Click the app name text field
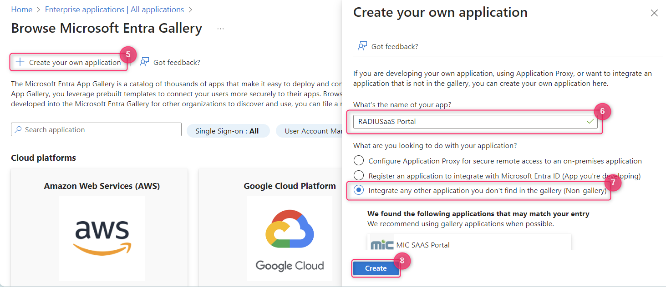This screenshot has width=666, height=287. 469,122
